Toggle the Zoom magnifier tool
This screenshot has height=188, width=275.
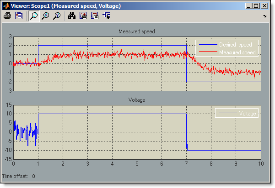[34, 16]
